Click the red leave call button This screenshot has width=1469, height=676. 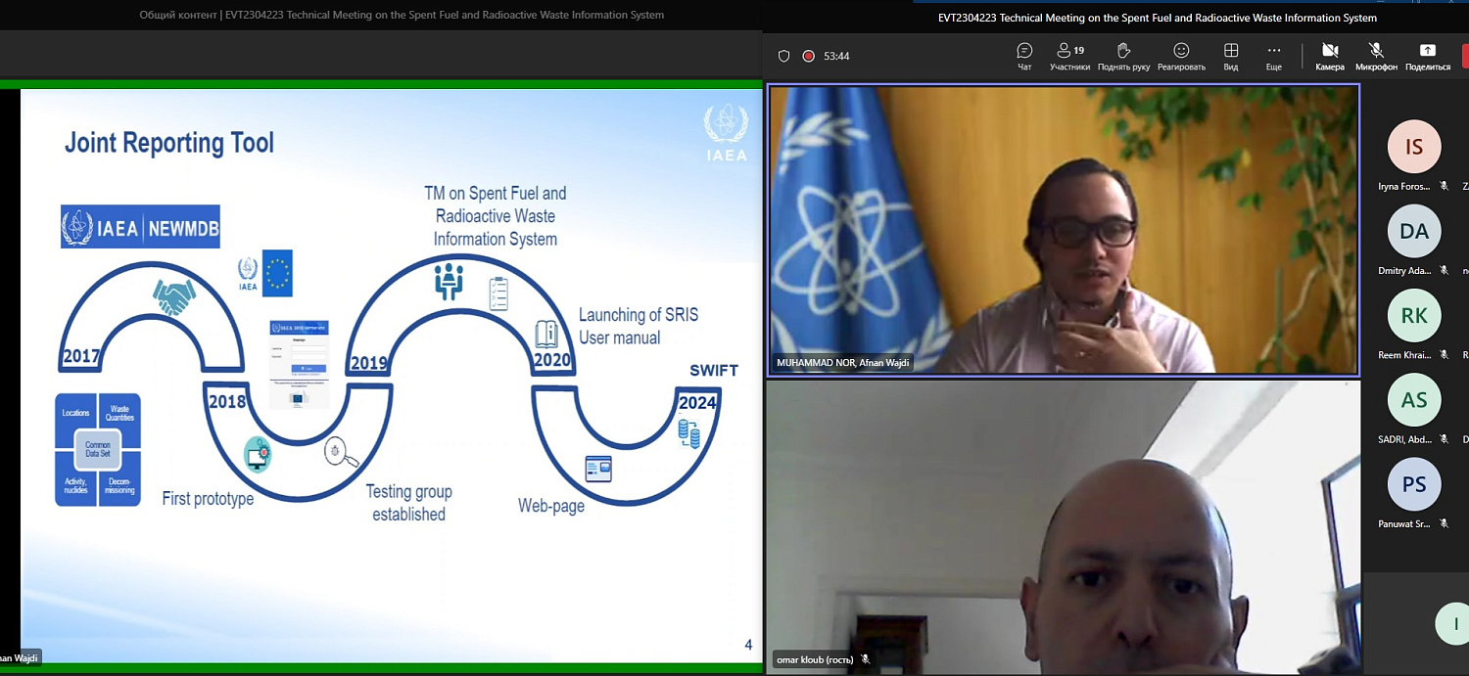click(x=1464, y=56)
